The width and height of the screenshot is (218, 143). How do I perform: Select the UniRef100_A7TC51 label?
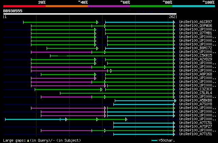coord(196,123)
